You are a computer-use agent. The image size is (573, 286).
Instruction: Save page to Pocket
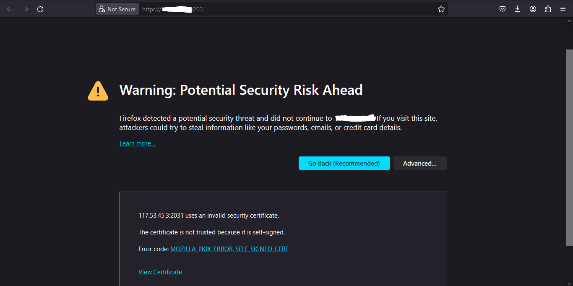coord(502,8)
